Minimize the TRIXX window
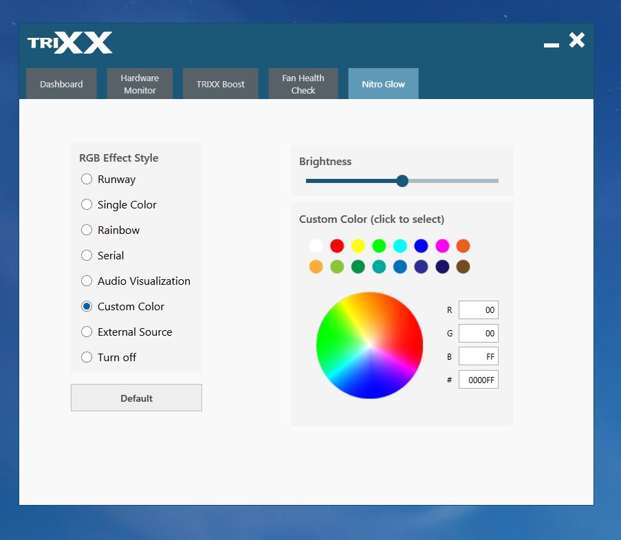This screenshot has width=621, height=540. 552,45
